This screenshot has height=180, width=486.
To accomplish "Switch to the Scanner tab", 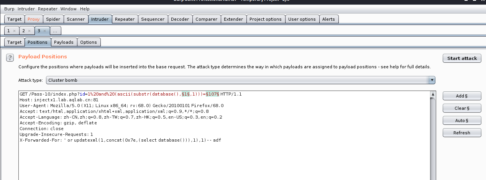I will point(76,19).
